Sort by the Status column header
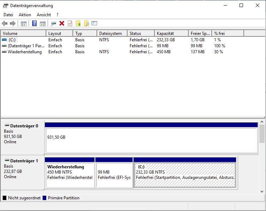 coord(141,34)
